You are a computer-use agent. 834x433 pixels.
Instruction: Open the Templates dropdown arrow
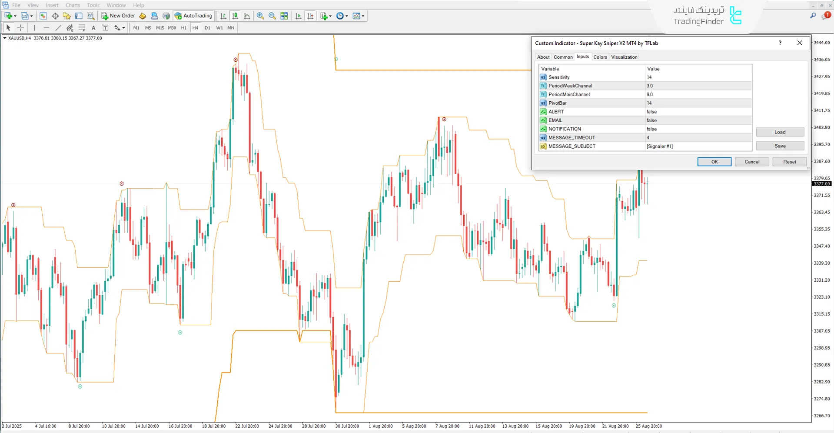pyautogui.click(x=363, y=16)
